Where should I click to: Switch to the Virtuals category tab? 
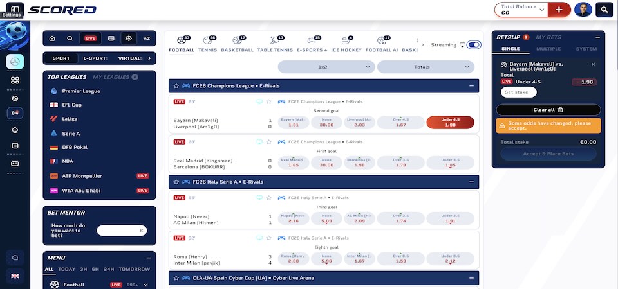[x=131, y=58]
